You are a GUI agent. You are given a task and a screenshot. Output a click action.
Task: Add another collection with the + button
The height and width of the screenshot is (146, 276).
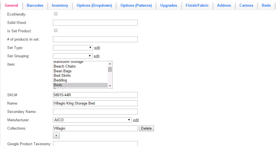[x=56, y=135]
